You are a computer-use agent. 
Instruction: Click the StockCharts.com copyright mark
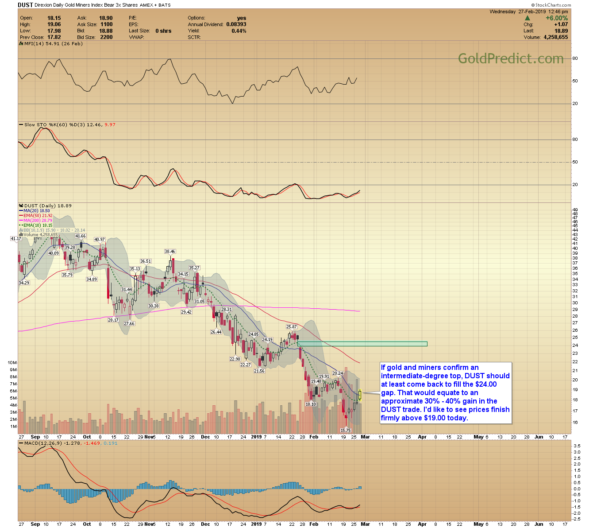click(550, 5)
